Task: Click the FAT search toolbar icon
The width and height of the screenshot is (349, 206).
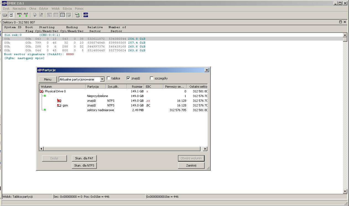Action: 26,15
